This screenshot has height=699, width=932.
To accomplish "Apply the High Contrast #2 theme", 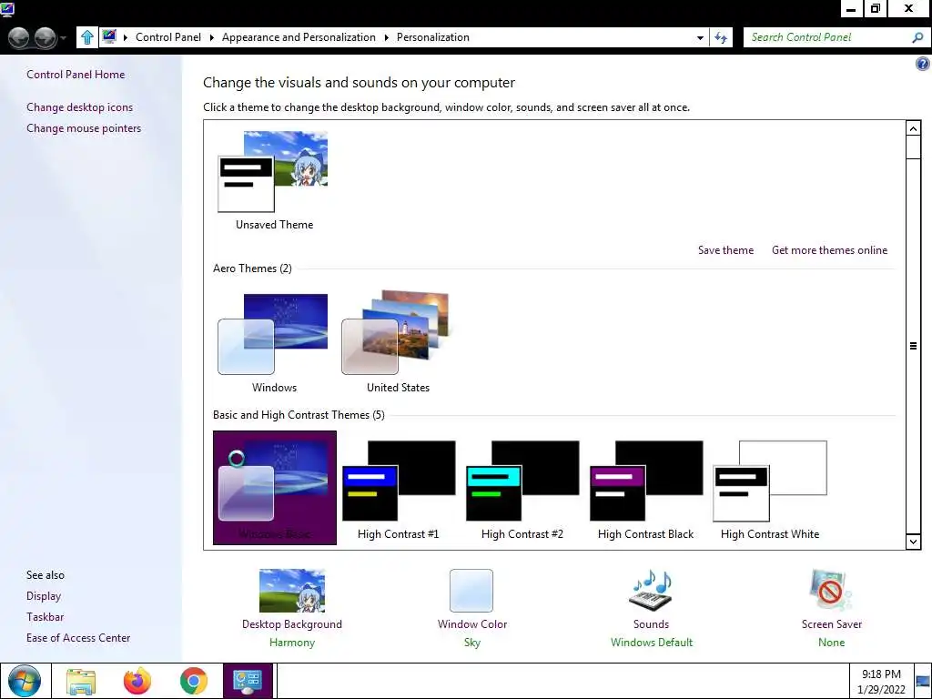I will coord(522,489).
